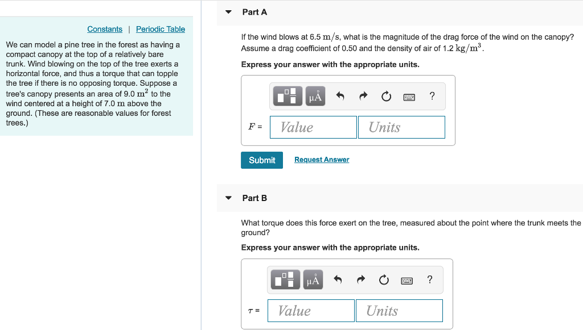Viewport: 583px width, 330px height.
Task: Open the equation templates palette in Part B
Action: tap(285, 279)
